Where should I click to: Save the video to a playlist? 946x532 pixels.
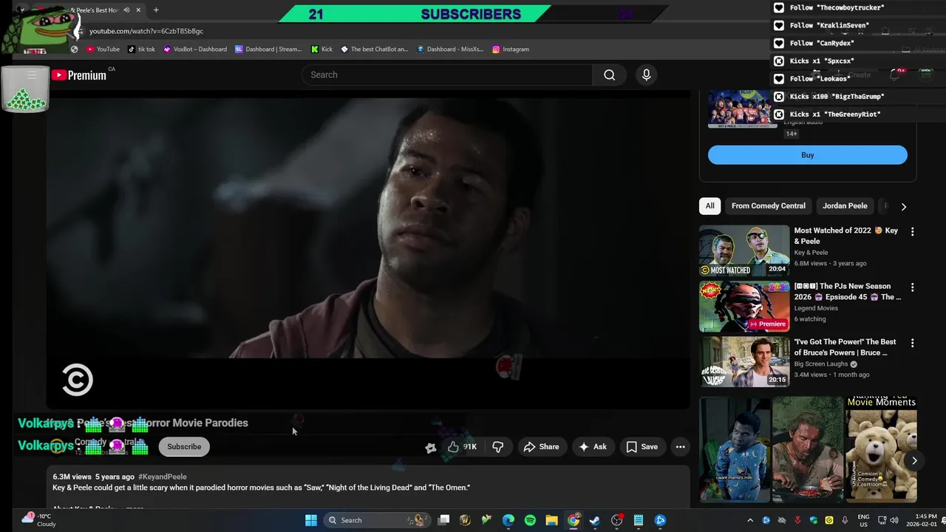coord(642,446)
